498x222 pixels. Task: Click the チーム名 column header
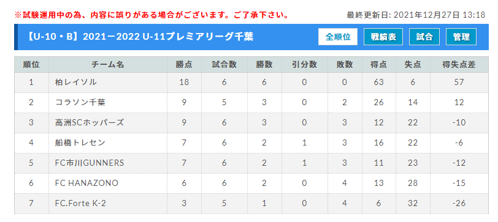pos(108,65)
